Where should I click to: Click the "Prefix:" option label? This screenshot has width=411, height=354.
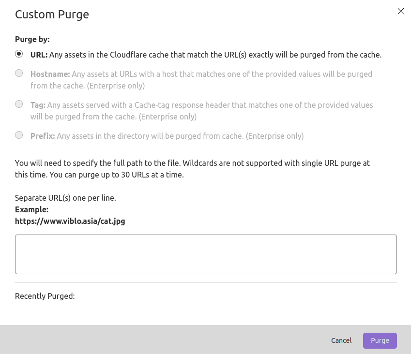point(42,136)
